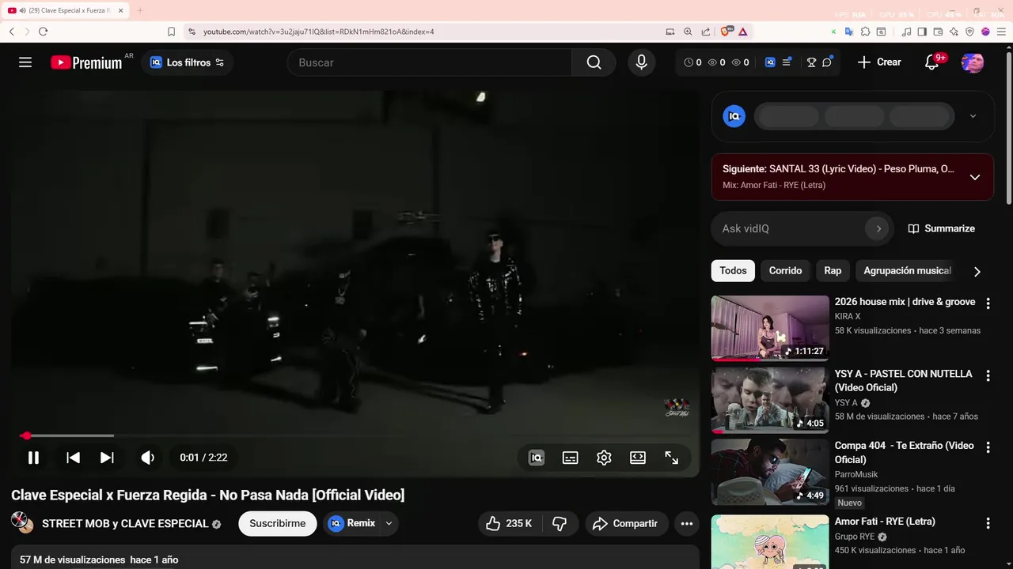The image size is (1013, 569).
Task: Open options for Amor Fati video
Action: coord(988,523)
